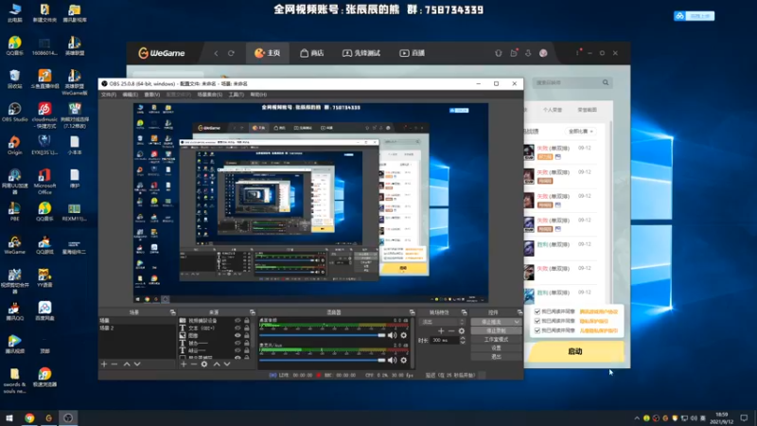Open the Windows Start menu
Screen dimensions: 757x426
coord(9,418)
